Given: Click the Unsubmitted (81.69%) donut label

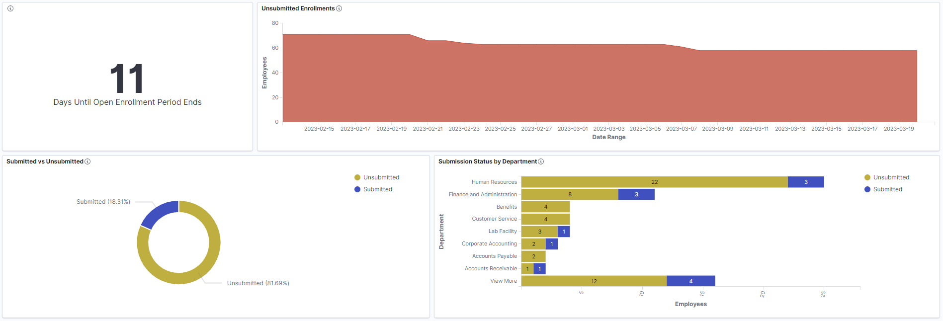Looking at the screenshot, I should (258, 283).
